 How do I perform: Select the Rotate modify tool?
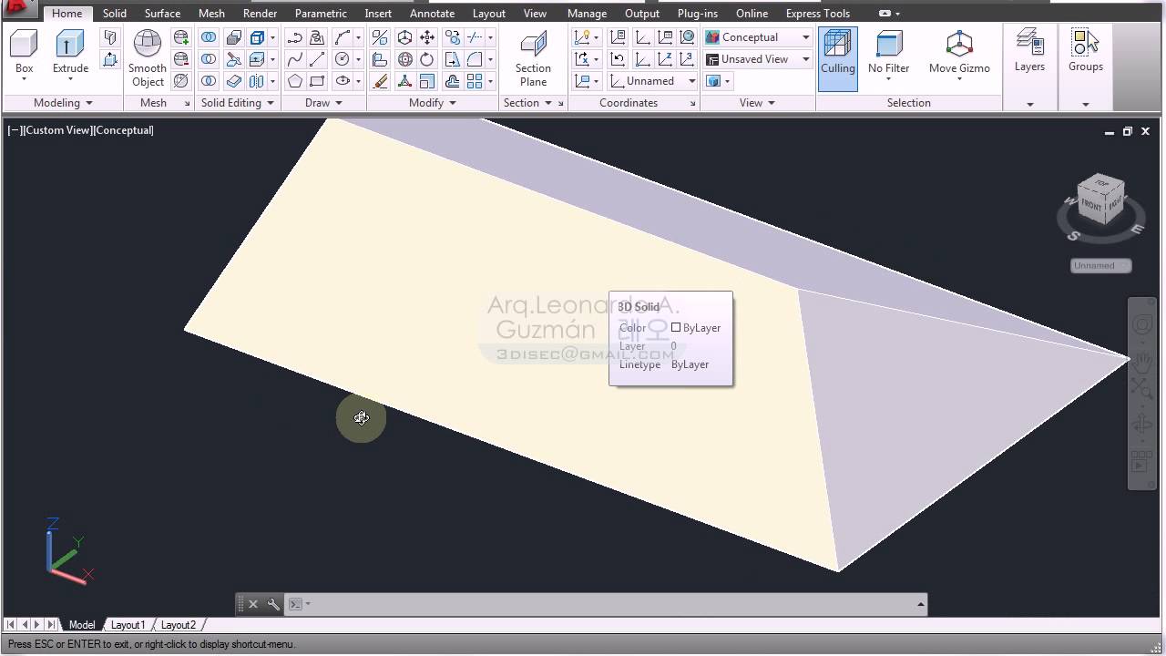tap(427, 59)
